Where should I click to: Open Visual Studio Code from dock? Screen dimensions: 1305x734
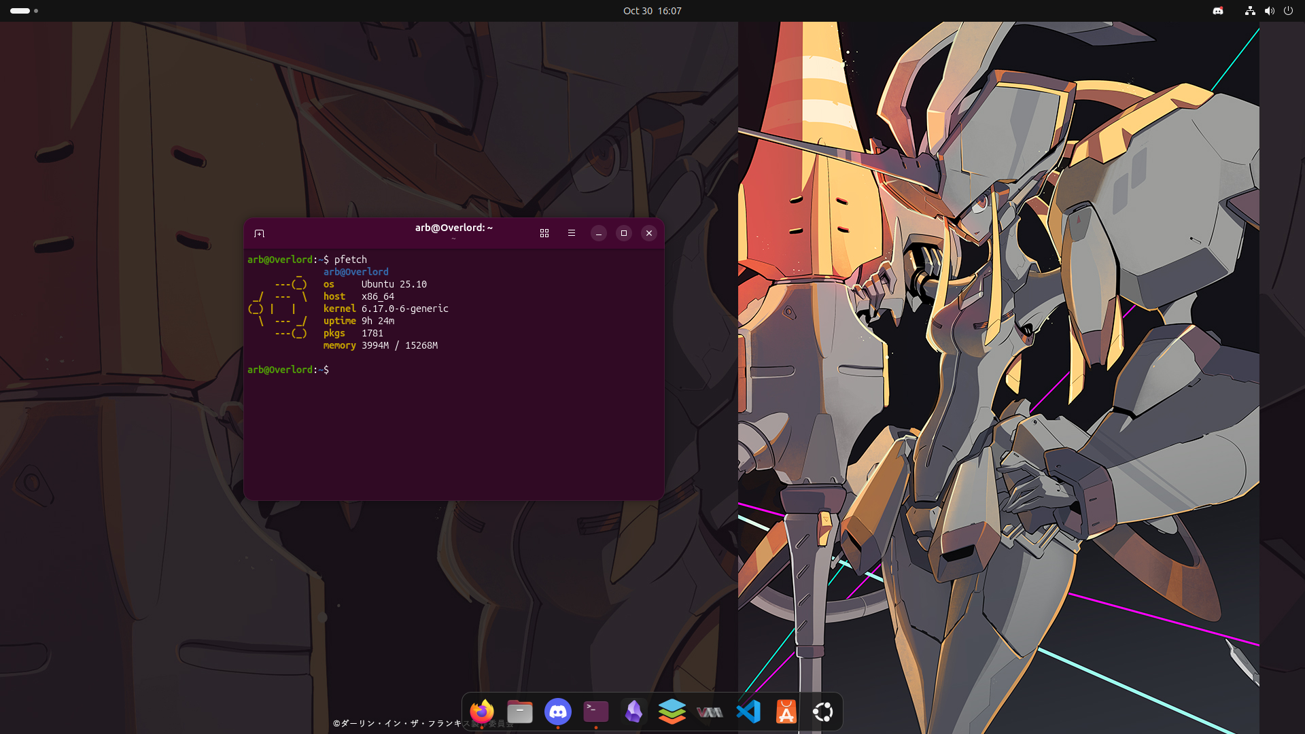click(x=748, y=712)
